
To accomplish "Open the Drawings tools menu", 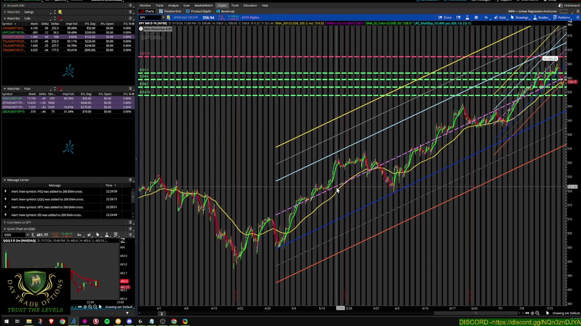I will point(519,17).
